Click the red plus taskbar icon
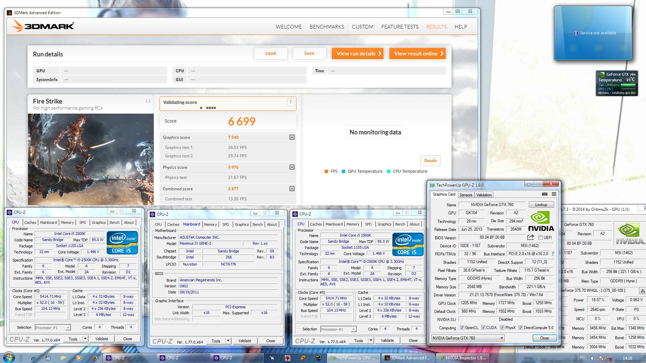Image resolution: width=646 pixels, height=363 pixels. (287, 358)
